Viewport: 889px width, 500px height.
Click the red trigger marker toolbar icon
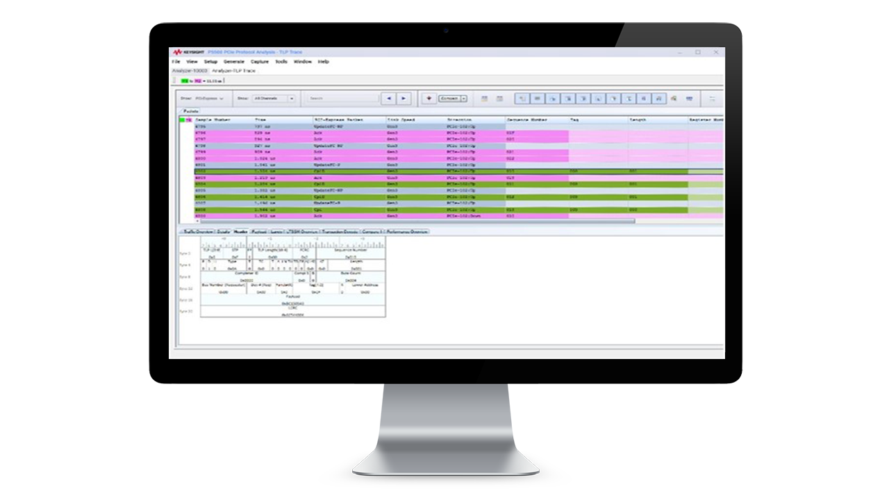click(x=430, y=98)
